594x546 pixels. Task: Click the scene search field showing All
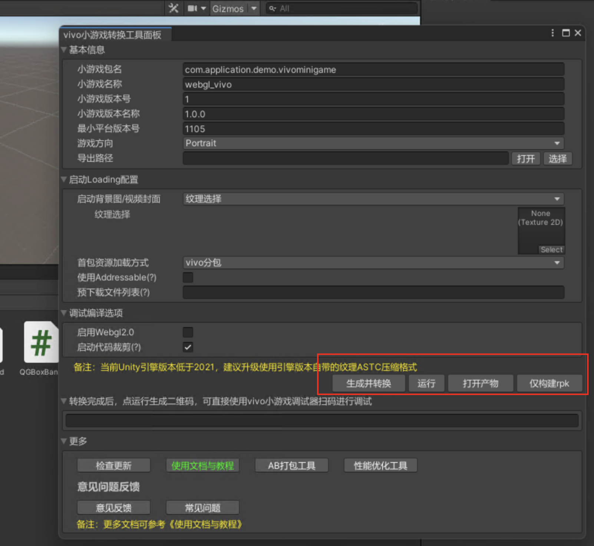(x=342, y=9)
